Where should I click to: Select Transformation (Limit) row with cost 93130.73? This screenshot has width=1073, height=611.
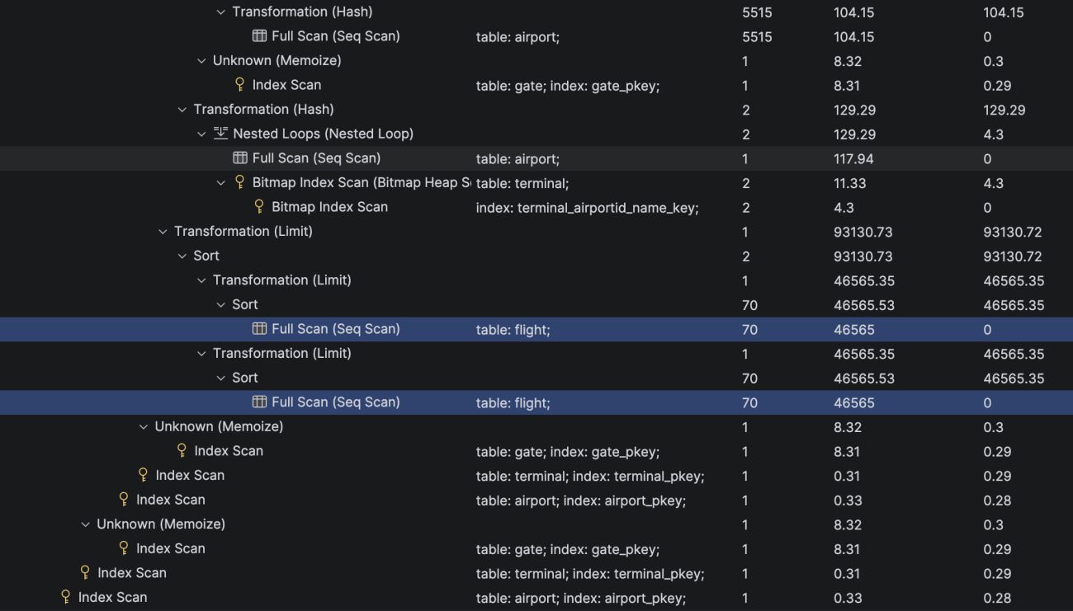(x=536, y=232)
